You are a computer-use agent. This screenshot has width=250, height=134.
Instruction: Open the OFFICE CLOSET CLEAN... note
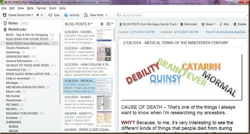click(x=88, y=130)
